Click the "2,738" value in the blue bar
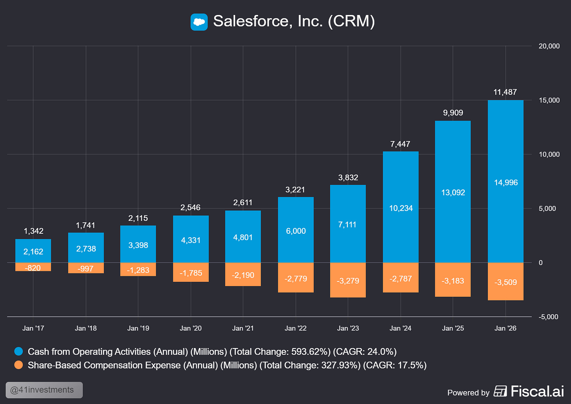571x404 pixels. point(86,249)
